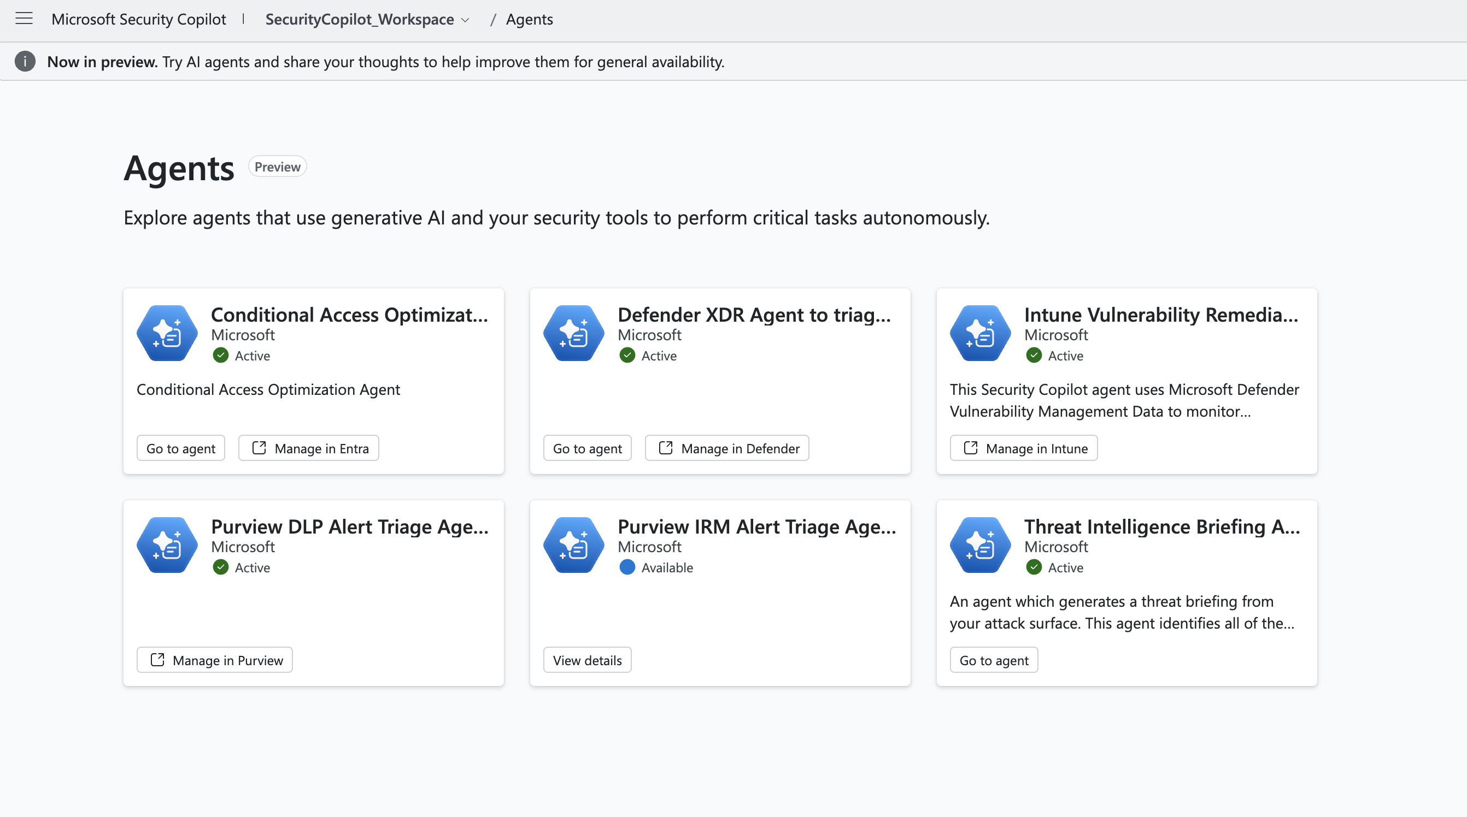Open Conditional Access Optimizat... card title
This screenshot has width=1467, height=817.
350,315
